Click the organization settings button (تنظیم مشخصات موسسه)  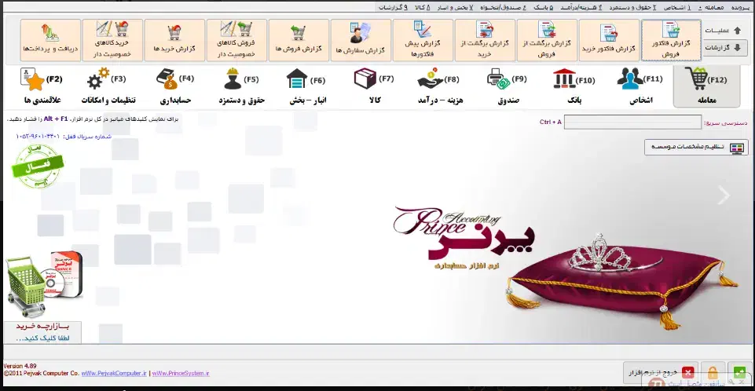pyautogui.click(x=697, y=148)
